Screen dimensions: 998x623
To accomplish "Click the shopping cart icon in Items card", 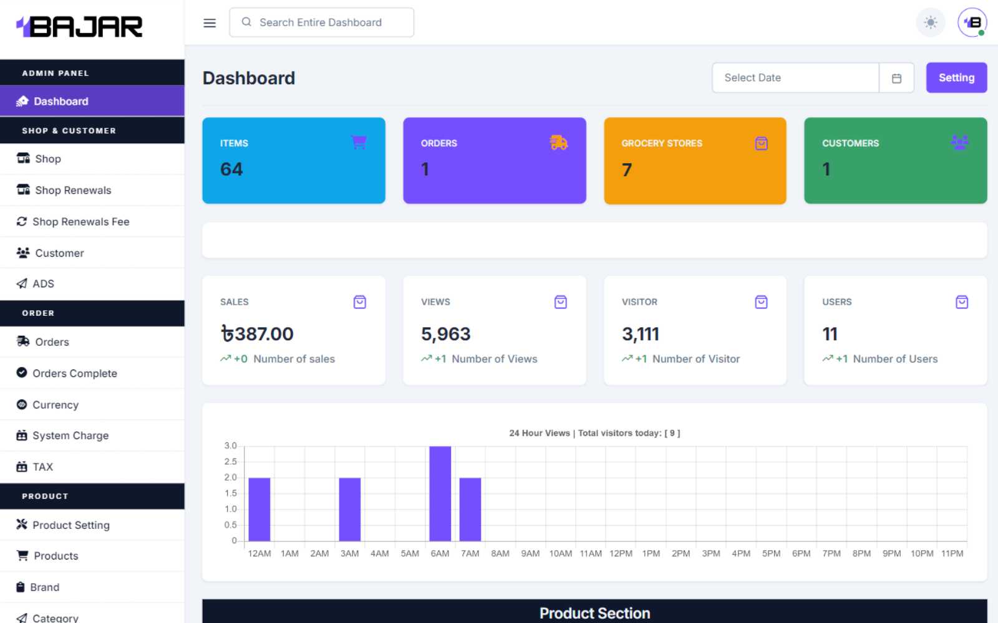I will [359, 143].
